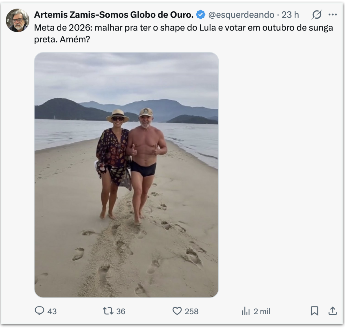Open the author's profile picture
The image size is (345, 328).
(18, 20)
